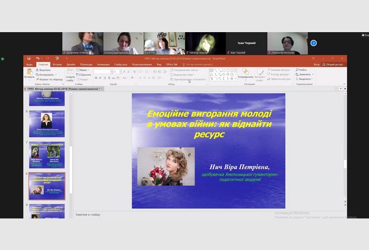Viewport: 369px width, 250px height.
Task: Click the Reset (Сбросить) slide button
Action: pyautogui.click(x=85, y=74)
